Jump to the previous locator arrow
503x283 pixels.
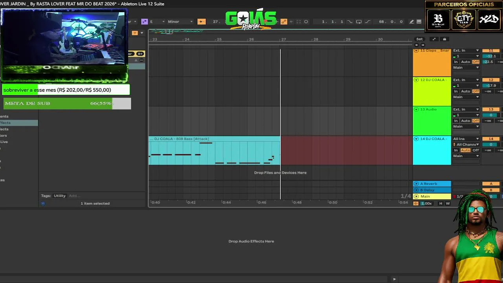(417, 45)
